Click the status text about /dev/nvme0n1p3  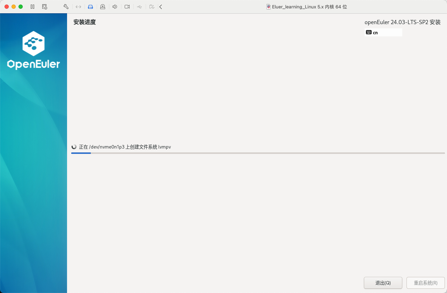[125, 147]
